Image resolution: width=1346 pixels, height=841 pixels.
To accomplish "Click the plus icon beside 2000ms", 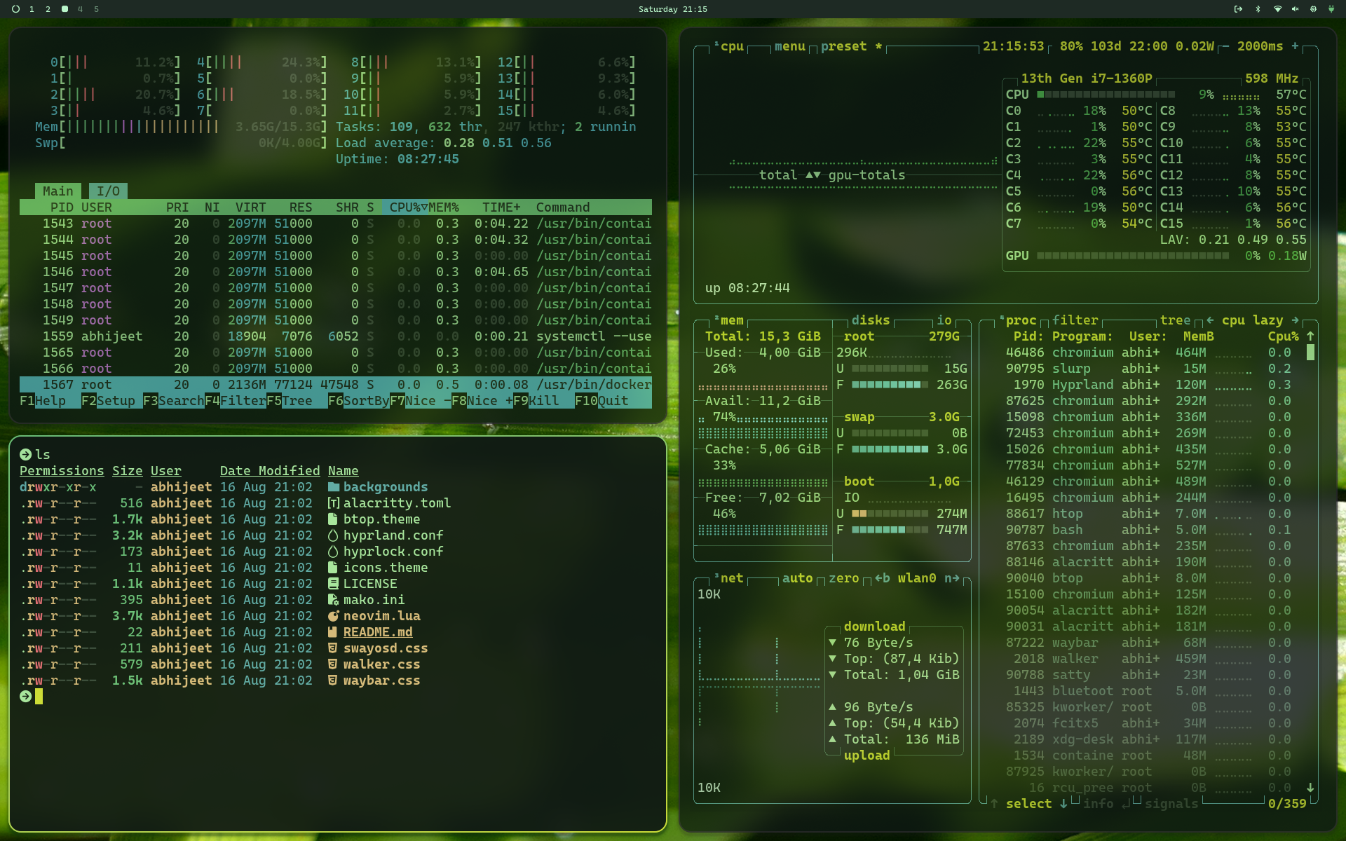I will (1296, 46).
